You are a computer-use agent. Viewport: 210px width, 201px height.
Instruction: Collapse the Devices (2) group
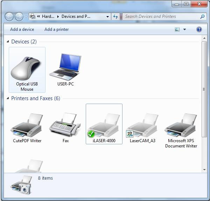point(8,42)
